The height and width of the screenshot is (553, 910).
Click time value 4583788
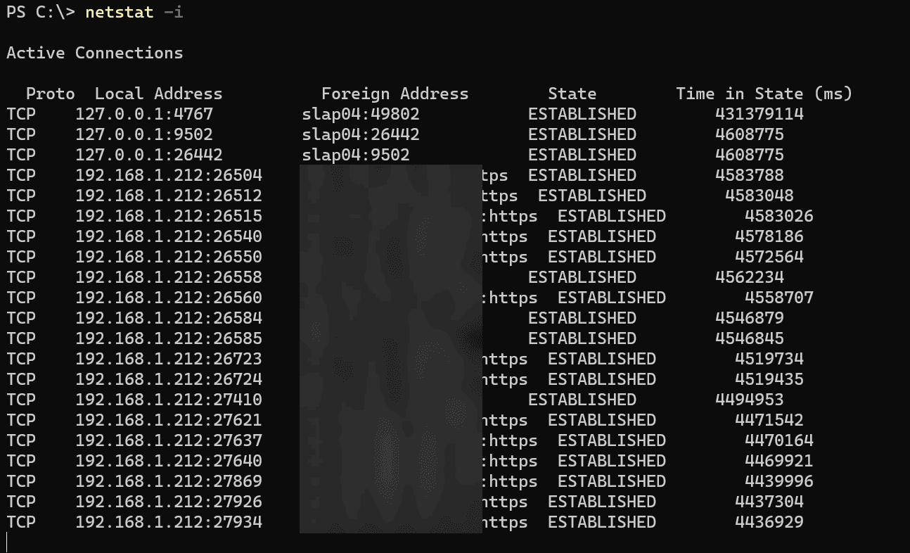coord(750,175)
